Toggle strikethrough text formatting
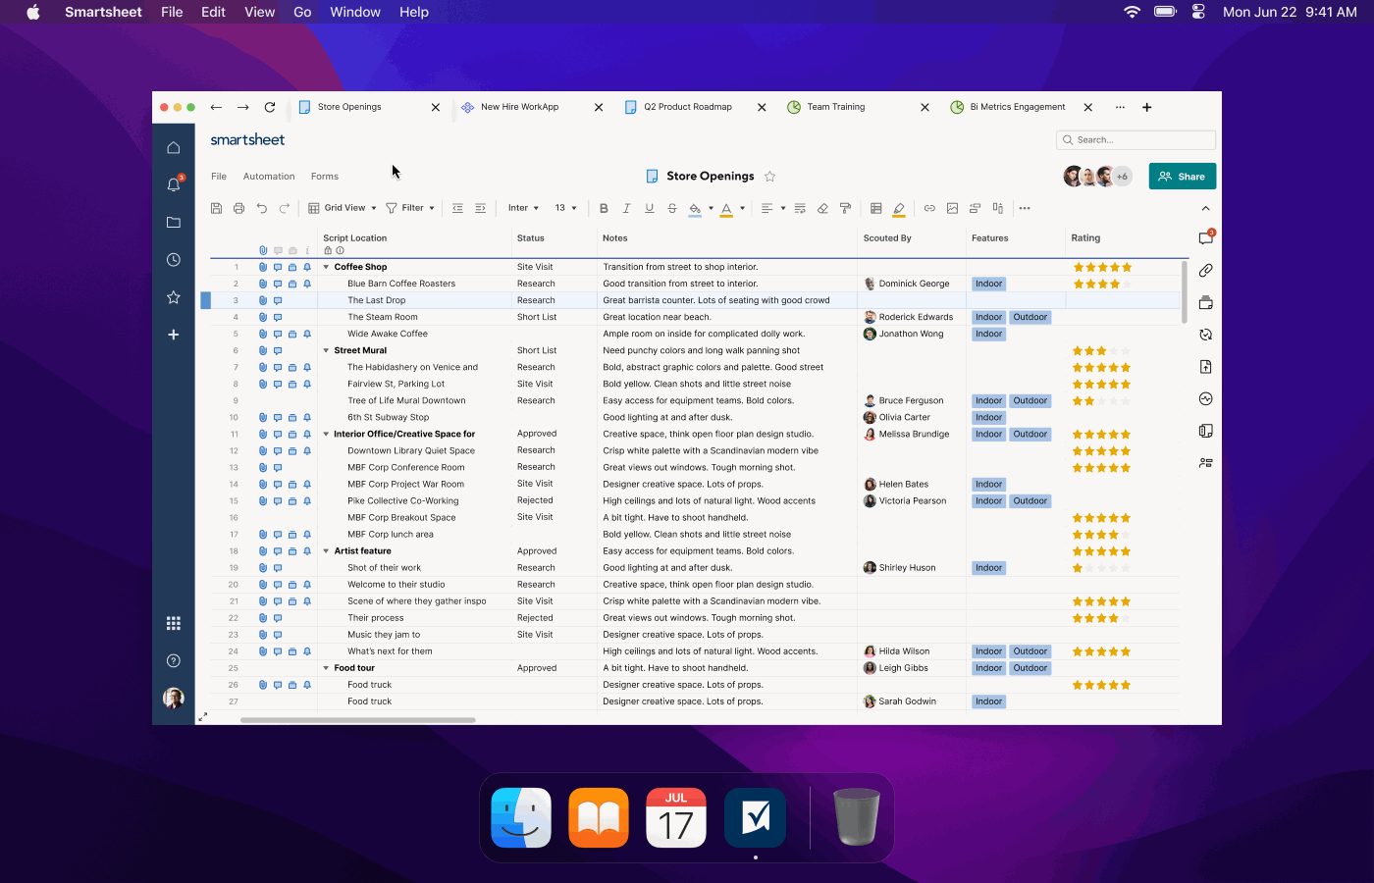 (x=671, y=208)
